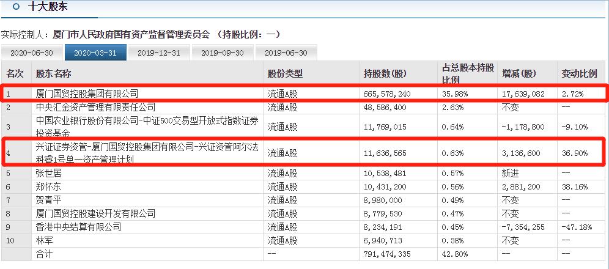Click holding ratio 0.57%

tap(452, 174)
